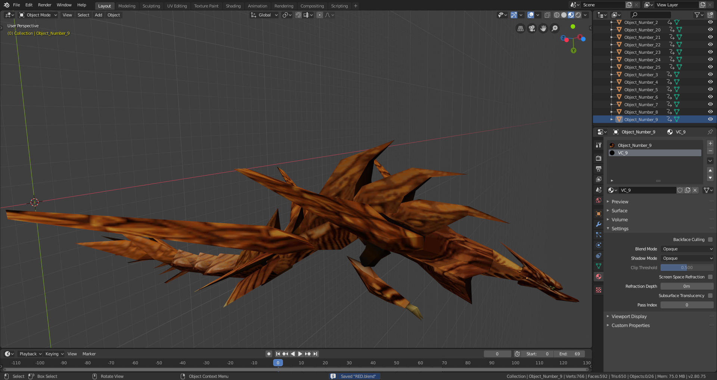Open the Blend Mode dropdown

(x=687, y=249)
